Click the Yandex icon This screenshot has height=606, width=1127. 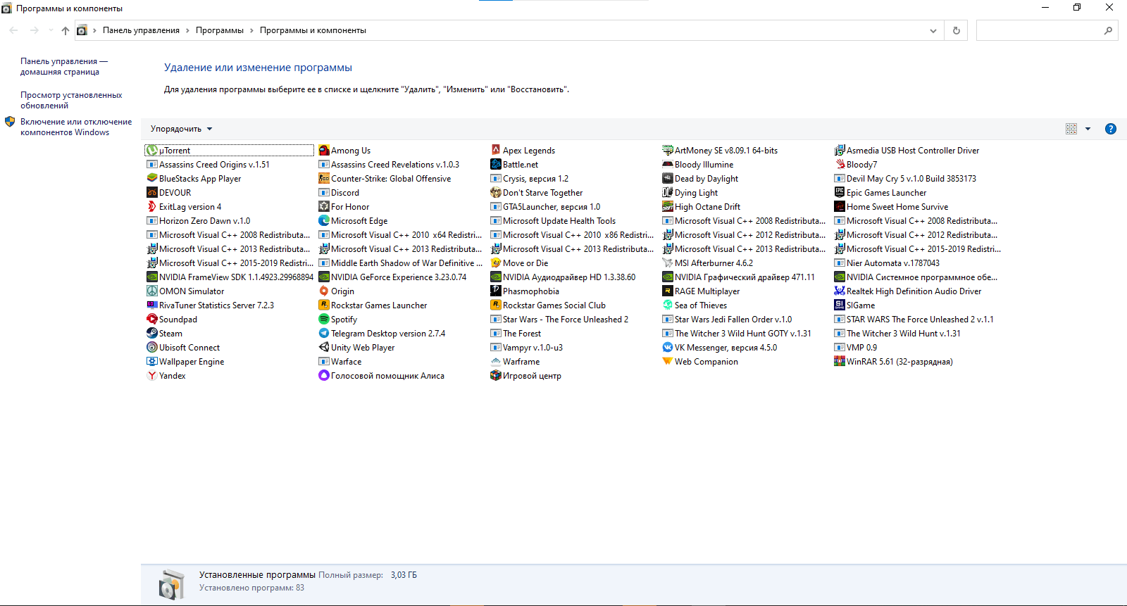tap(152, 376)
